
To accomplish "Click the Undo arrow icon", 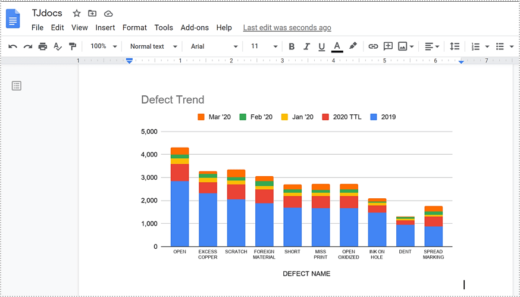I will (x=12, y=46).
